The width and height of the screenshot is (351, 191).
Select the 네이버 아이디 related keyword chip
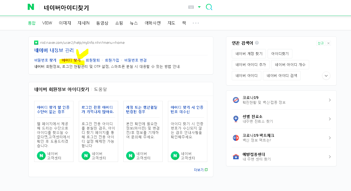[247, 76]
